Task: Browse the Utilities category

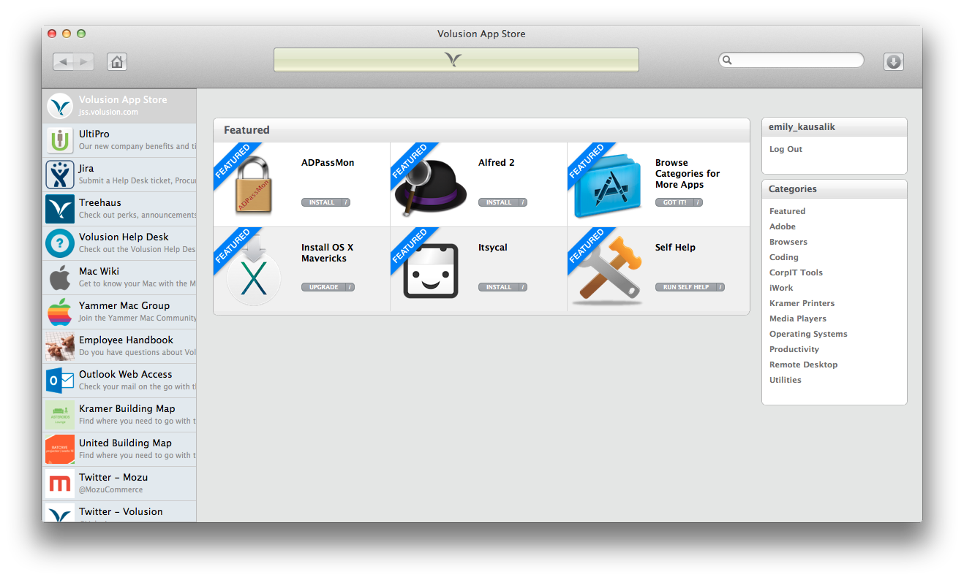Action: pos(786,380)
